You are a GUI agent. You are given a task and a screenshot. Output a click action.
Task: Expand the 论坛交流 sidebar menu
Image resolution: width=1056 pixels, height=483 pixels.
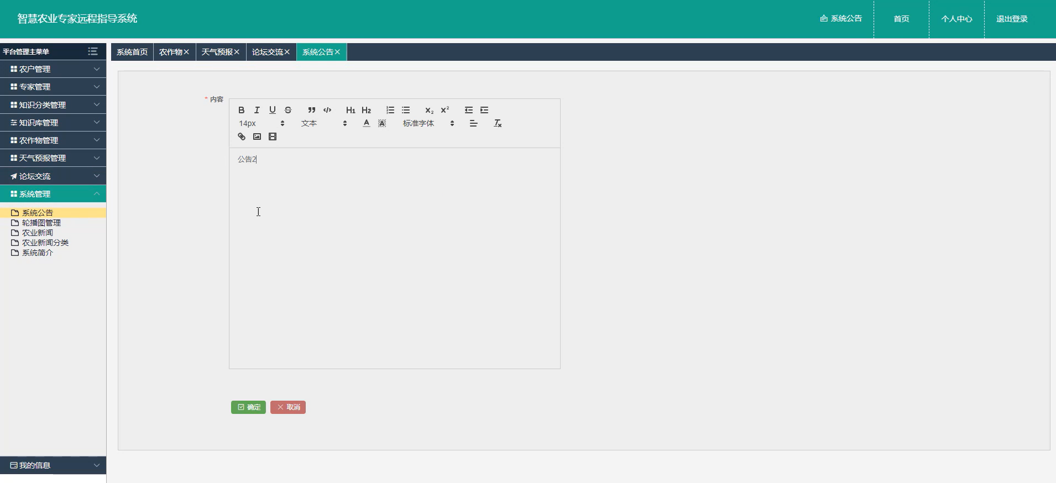(53, 176)
